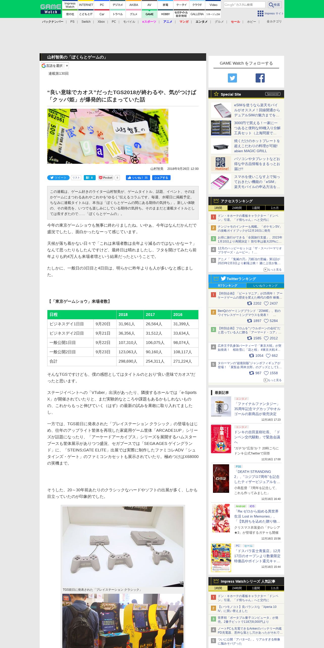Open the Facebook follow icon
324x648 pixels.
[260, 78]
